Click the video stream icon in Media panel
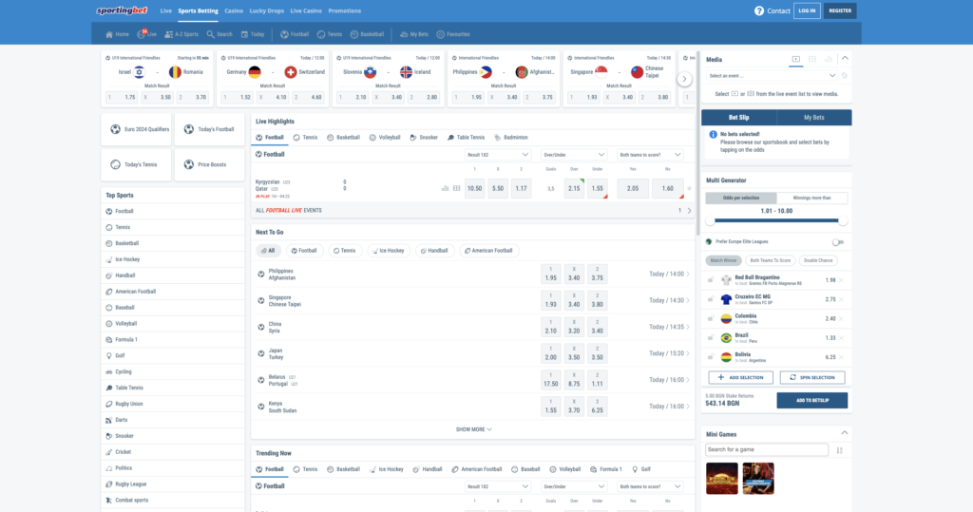Image resolution: width=973 pixels, height=512 pixels. [x=796, y=59]
